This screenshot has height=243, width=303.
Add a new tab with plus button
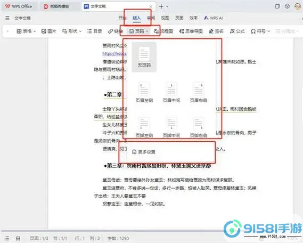click(x=161, y=6)
